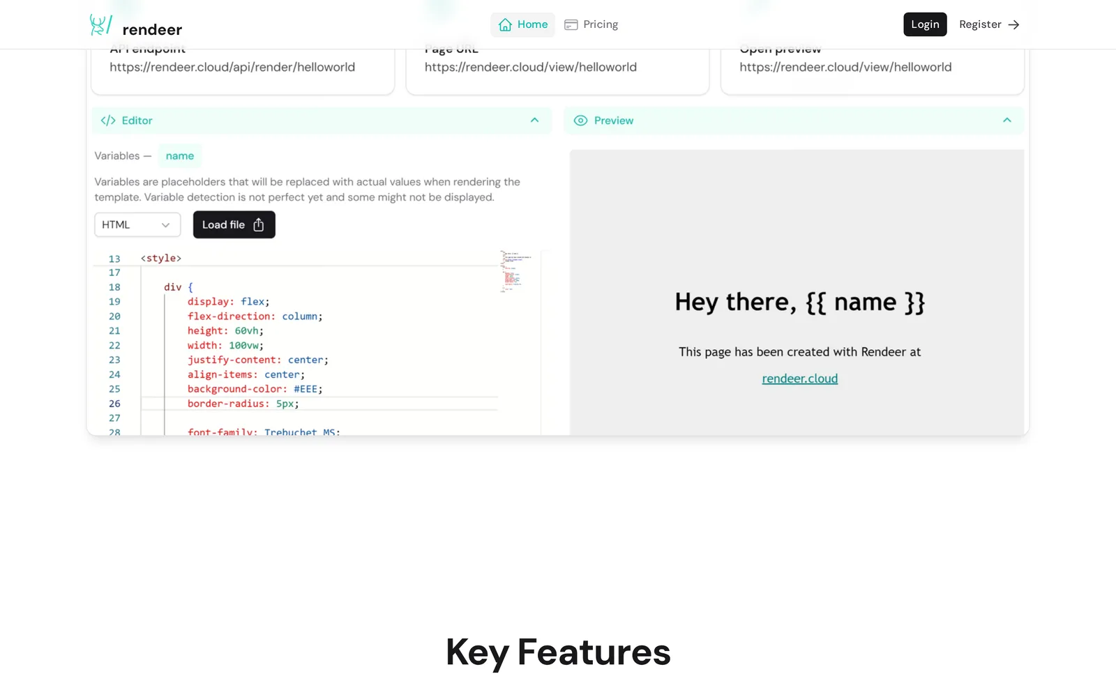Click the background-color: #EEE code line

(255, 389)
